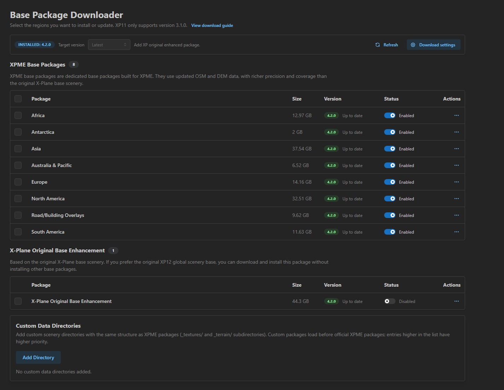Click the XPME table Version column header
The width and height of the screenshot is (504, 390).
coord(333,99)
